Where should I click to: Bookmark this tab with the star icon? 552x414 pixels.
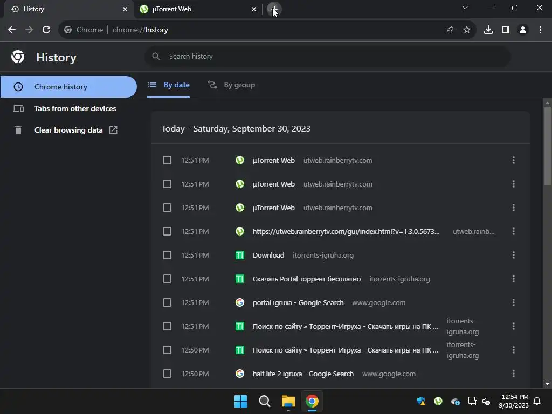[x=467, y=30]
